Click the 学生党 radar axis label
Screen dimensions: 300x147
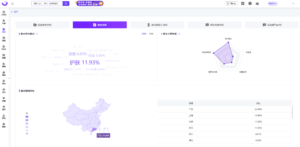(249, 52)
